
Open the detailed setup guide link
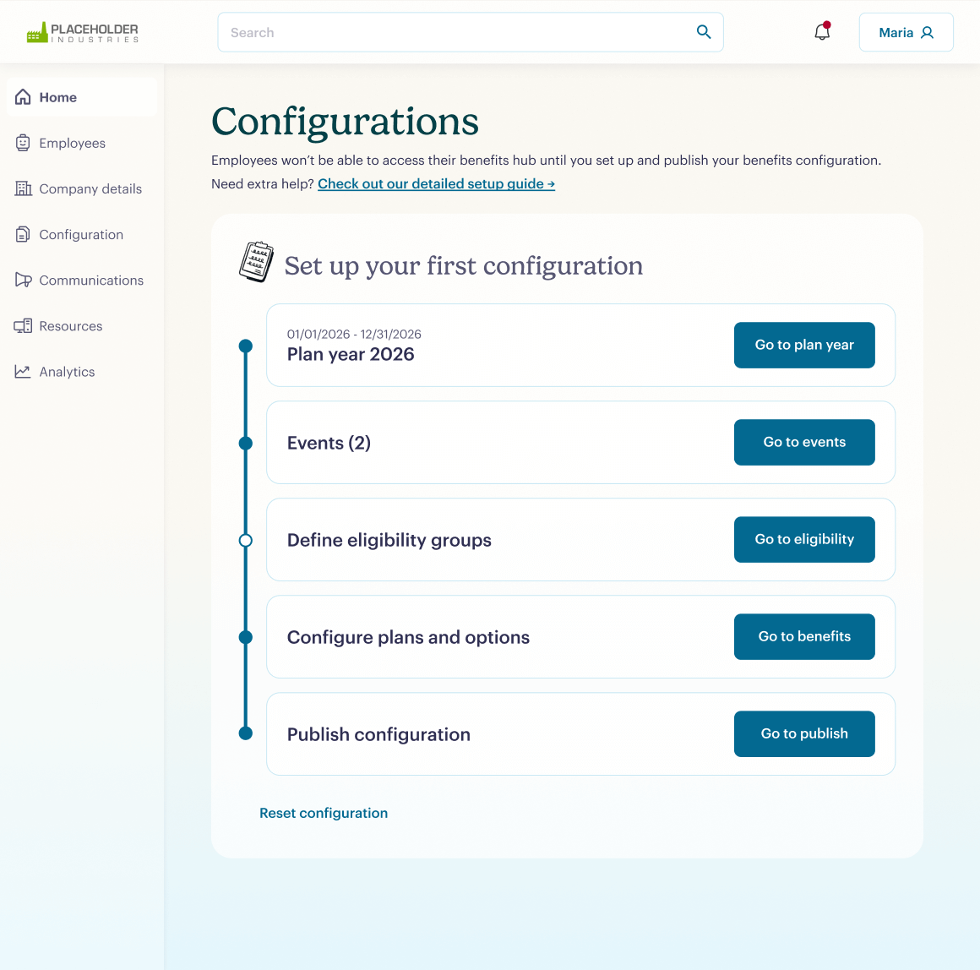pos(436,183)
